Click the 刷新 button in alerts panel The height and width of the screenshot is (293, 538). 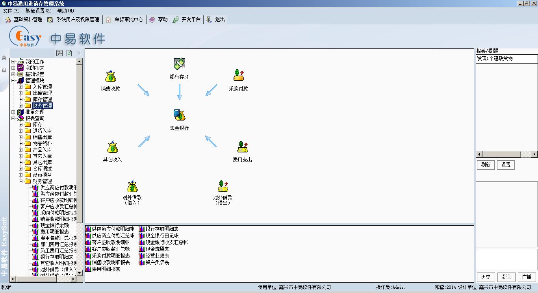(486, 165)
